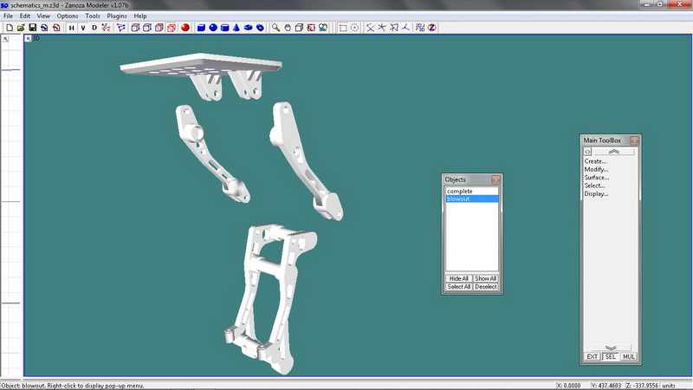The image size is (693, 390).
Task: Click the toolbox scroll-down chevron bar
Action: point(610,348)
